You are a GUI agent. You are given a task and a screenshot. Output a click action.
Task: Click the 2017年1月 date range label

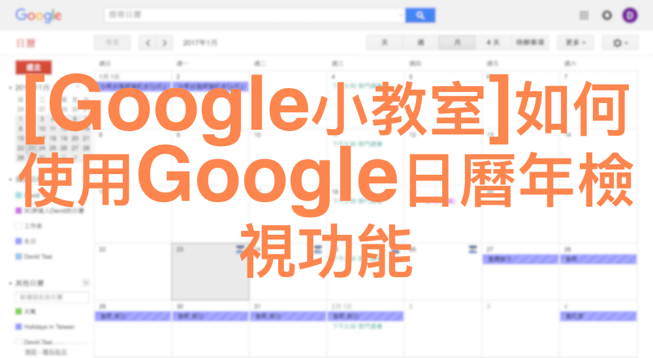point(200,42)
